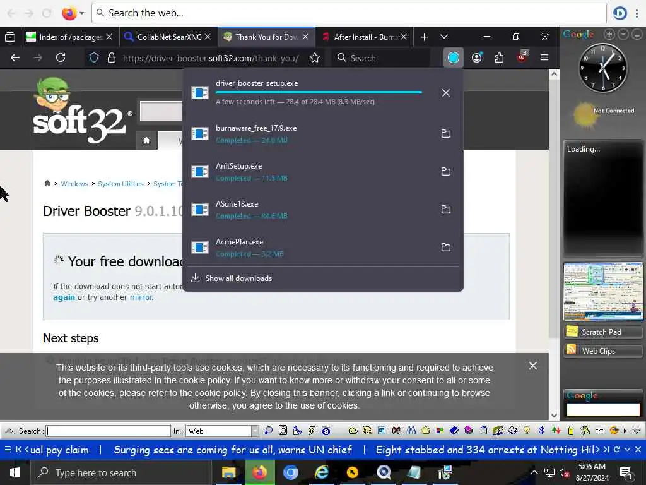Open a new browser tab
The width and height of the screenshot is (646, 485).
click(424, 37)
